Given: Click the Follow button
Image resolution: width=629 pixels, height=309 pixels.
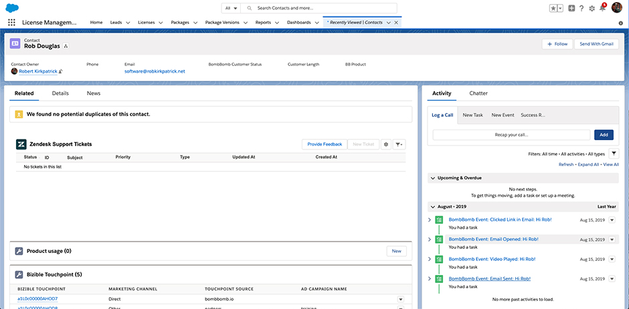Looking at the screenshot, I should (557, 44).
